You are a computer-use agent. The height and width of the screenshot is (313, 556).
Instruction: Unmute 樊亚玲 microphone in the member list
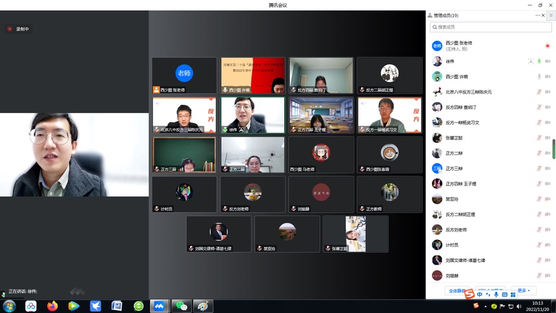pyautogui.click(x=539, y=199)
